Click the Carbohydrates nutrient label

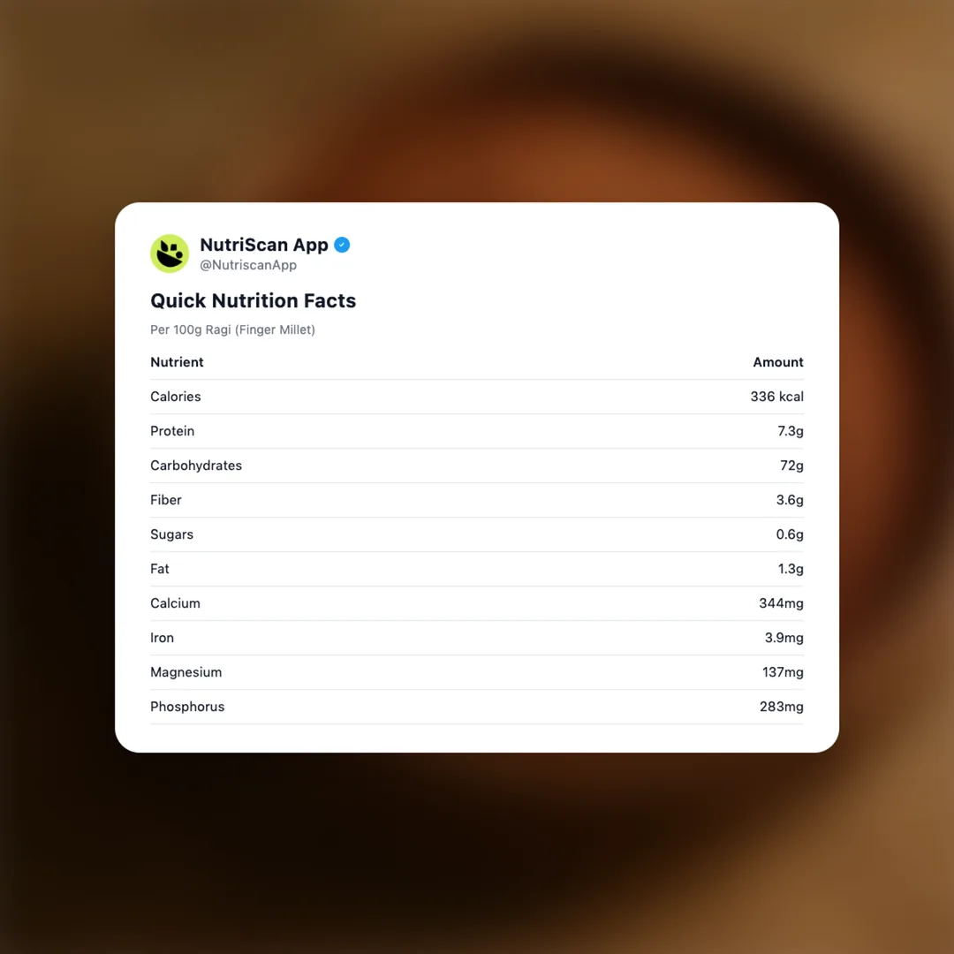[x=196, y=466]
